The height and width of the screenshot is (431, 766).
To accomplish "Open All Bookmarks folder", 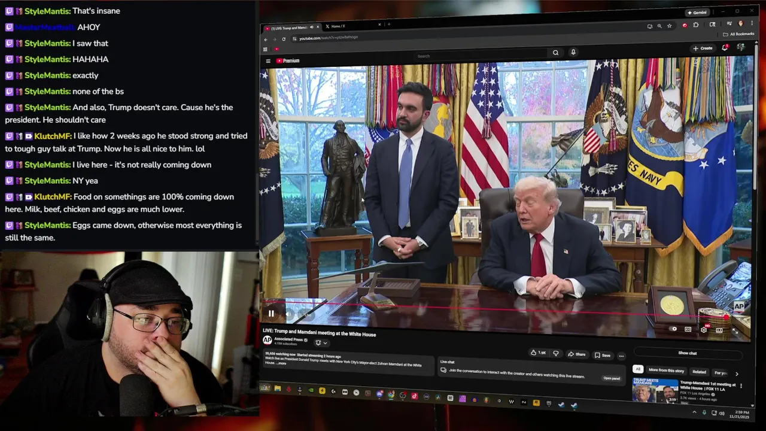I will tap(738, 34).
